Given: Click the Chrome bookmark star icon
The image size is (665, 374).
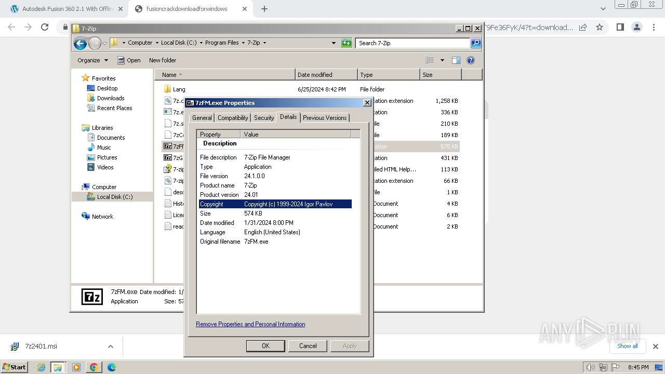Looking at the screenshot, I should click(600, 27).
